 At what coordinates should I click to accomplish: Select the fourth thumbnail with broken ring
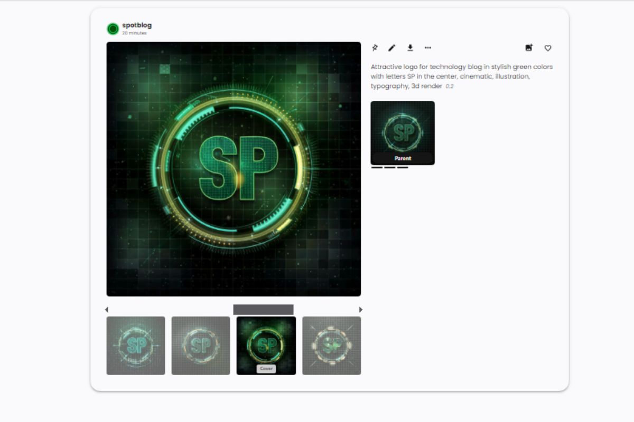tap(331, 346)
